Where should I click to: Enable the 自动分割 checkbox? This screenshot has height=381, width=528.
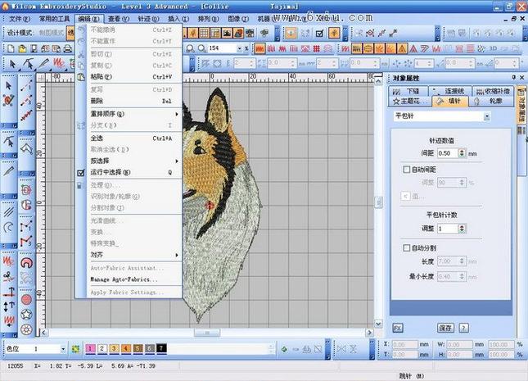[407, 247]
